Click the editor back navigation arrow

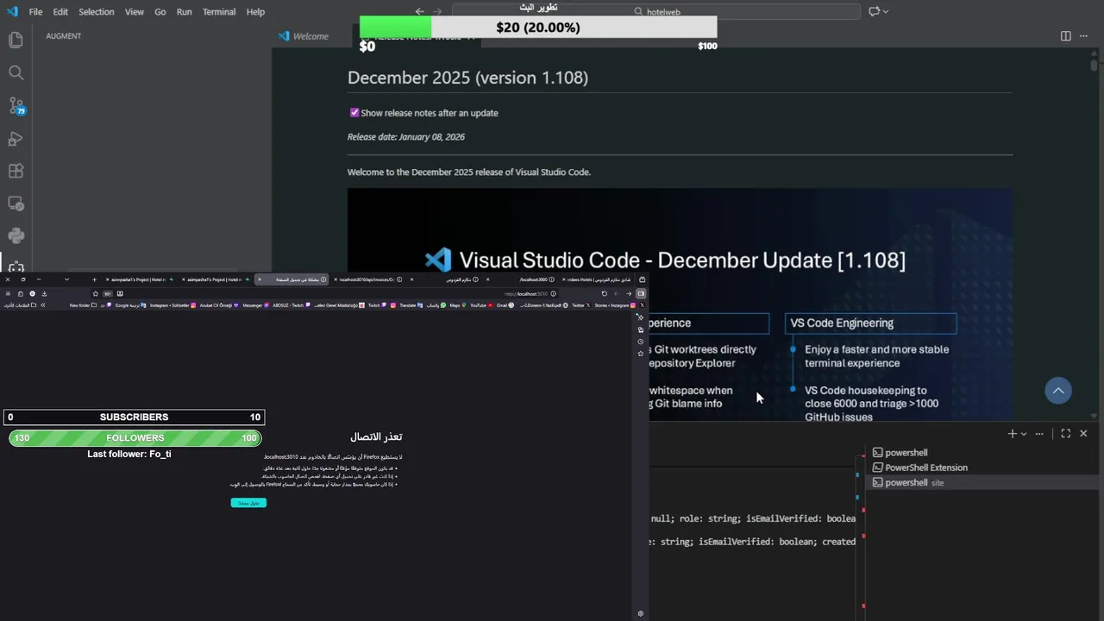[419, 11]
